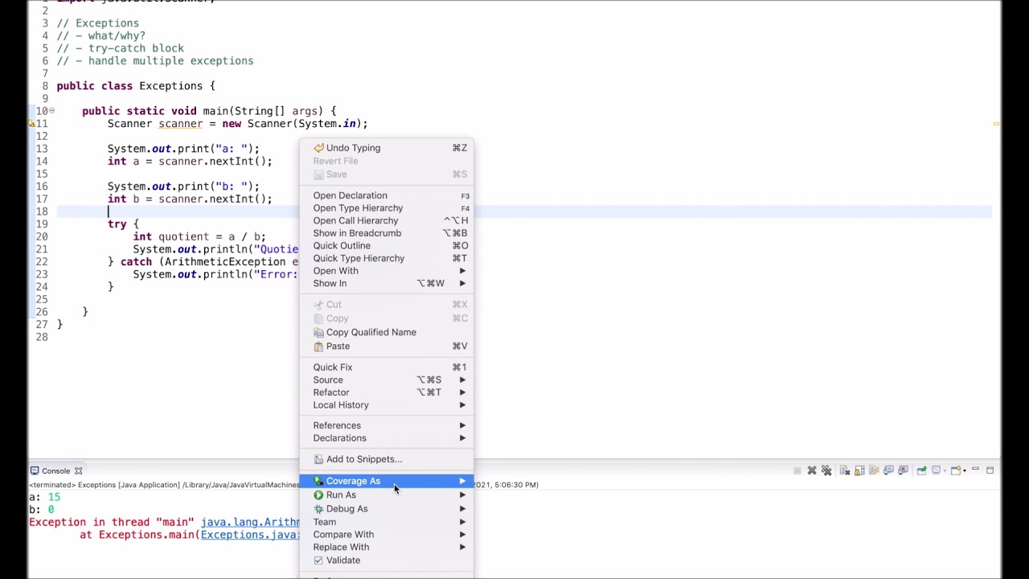Click the 'a: 15' console line
The width and height of the screenshot is (1029, 579).
click(44, 497)
